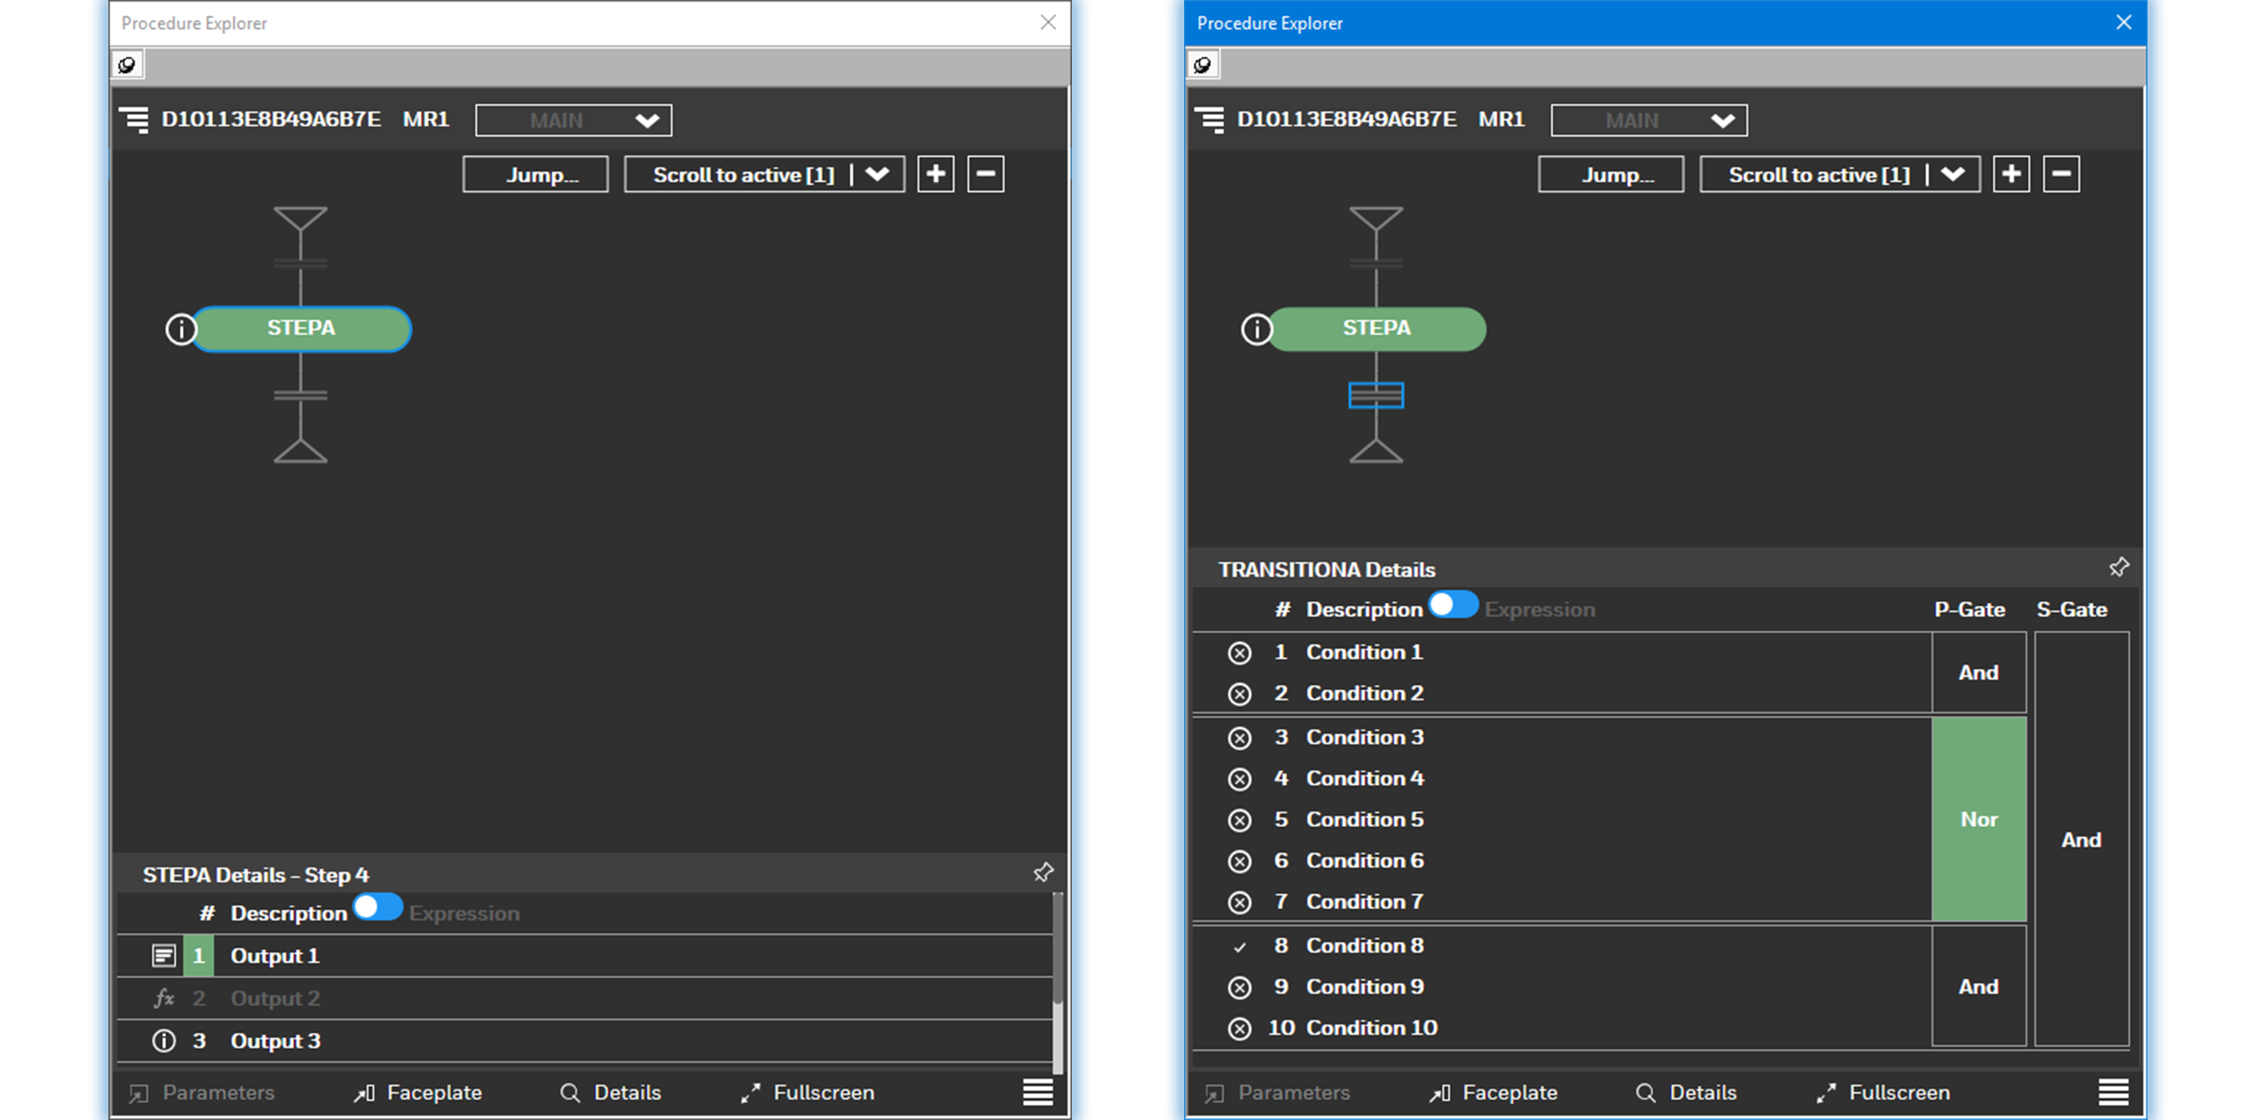Click the refresh icon in the right window toolbar
The image size is (2241, 1120).
1202,65
